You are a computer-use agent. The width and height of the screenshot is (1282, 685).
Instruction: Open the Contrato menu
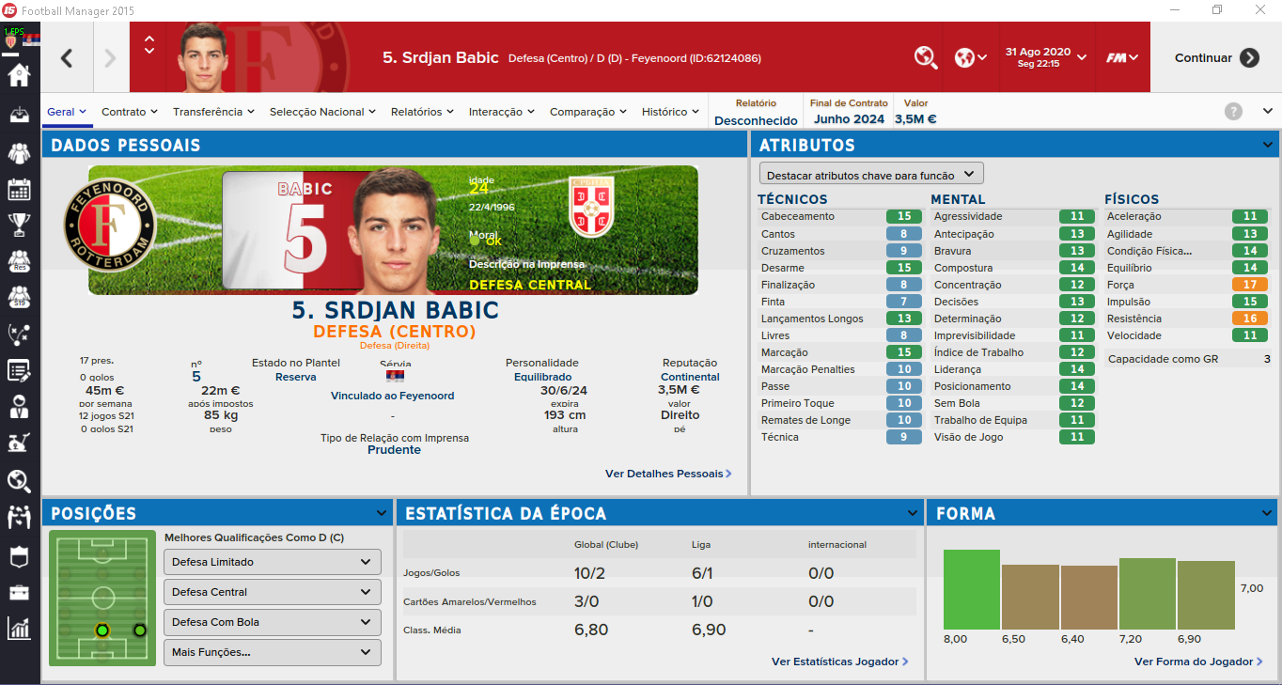[x=131, y=112]
